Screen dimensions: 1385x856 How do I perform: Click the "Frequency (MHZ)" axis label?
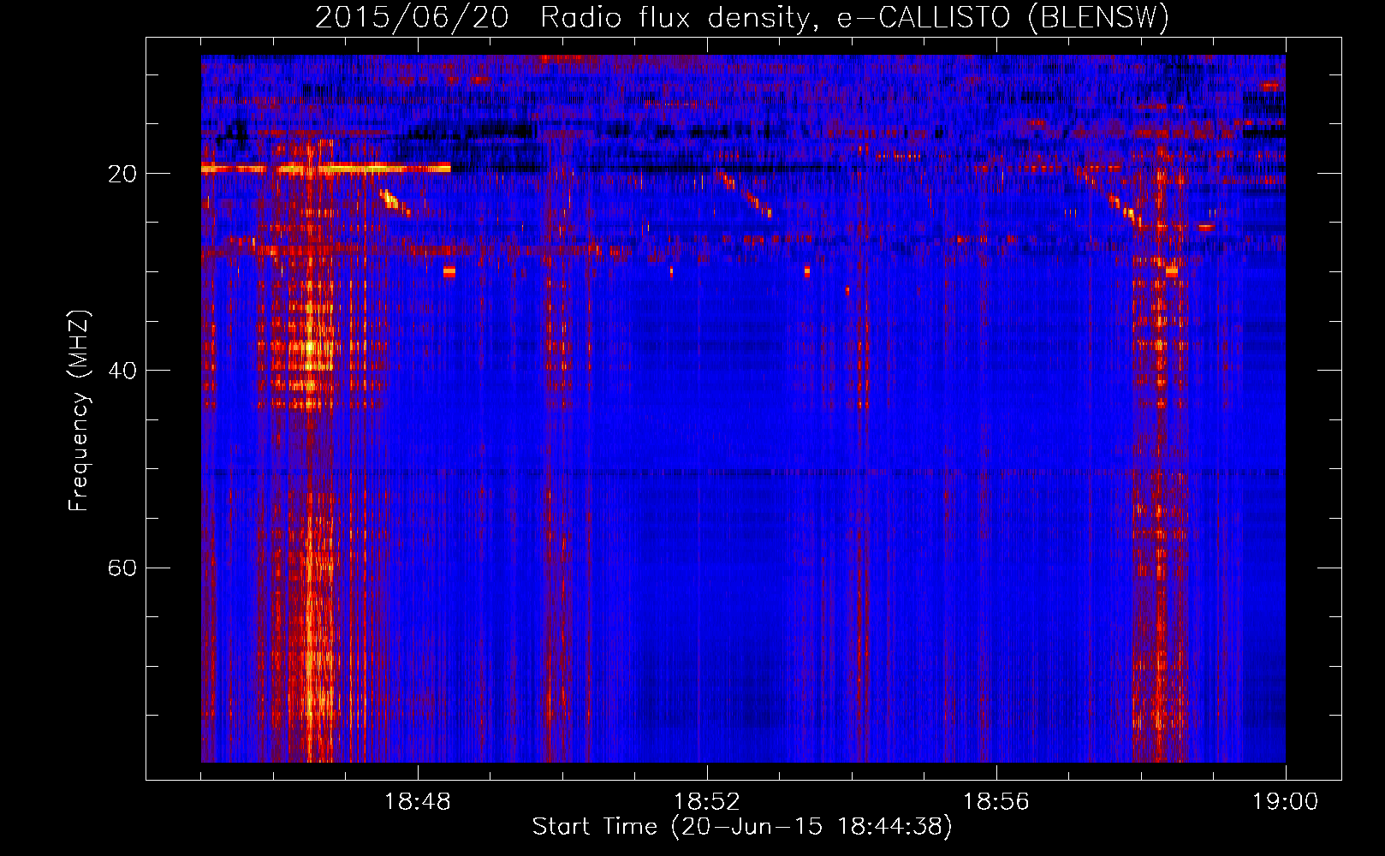pyautogui.click(x=79, y=411)
